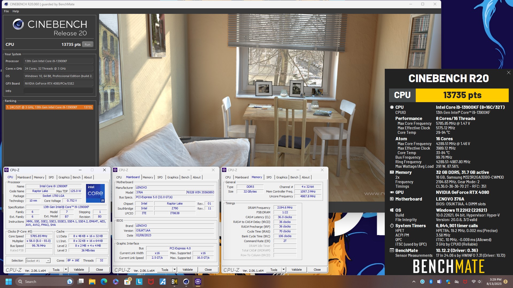Open Microsoft Teams tray icon

click(x=440, y=282)
